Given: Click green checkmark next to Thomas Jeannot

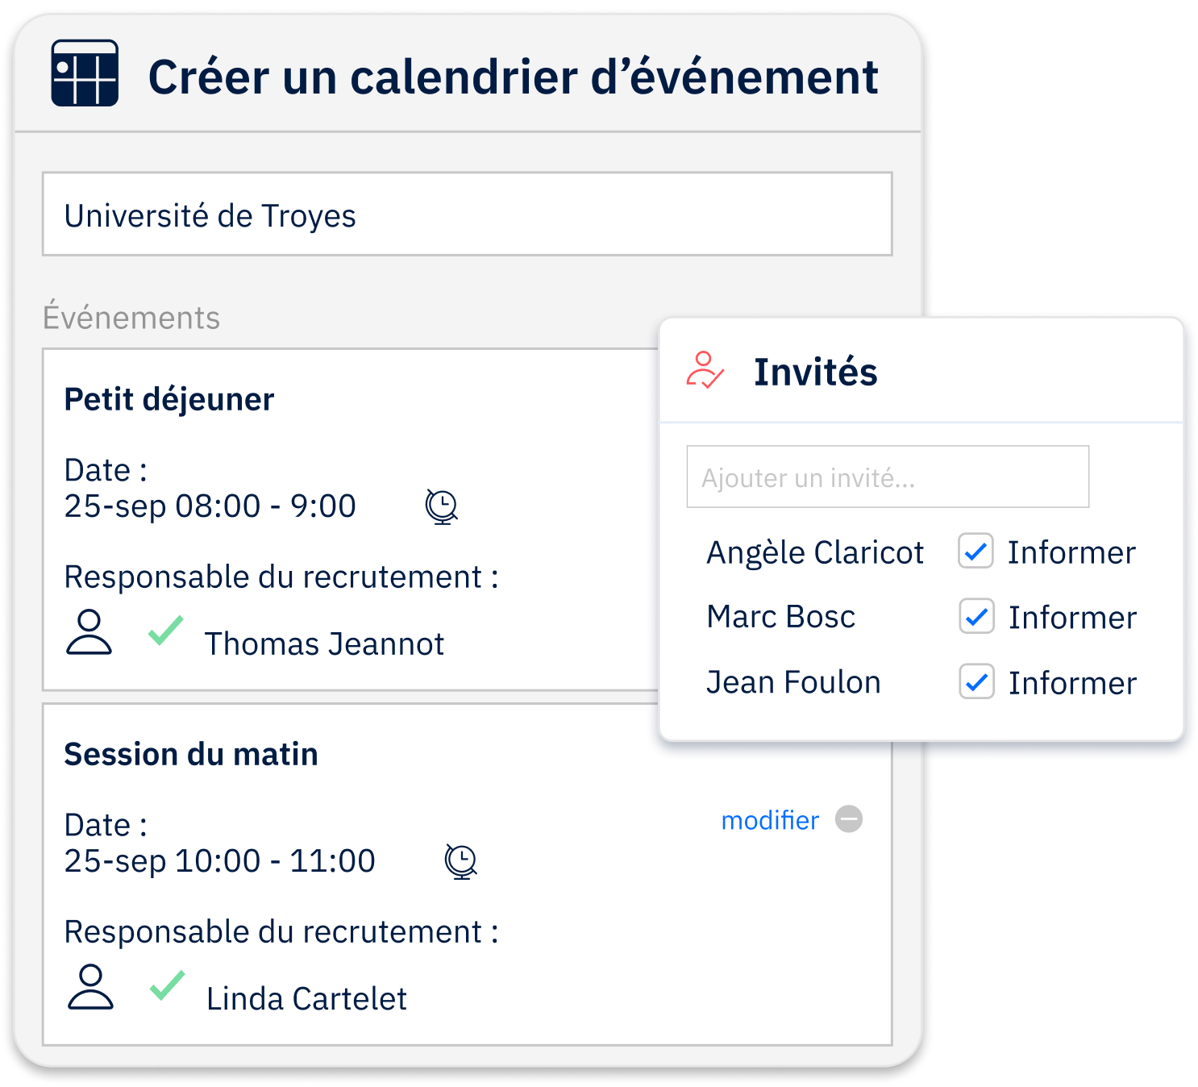Looking at the screenshot, I should tap(166, 630).
